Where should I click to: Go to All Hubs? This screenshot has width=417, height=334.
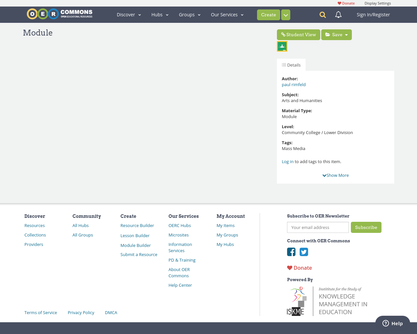point(80,225)
